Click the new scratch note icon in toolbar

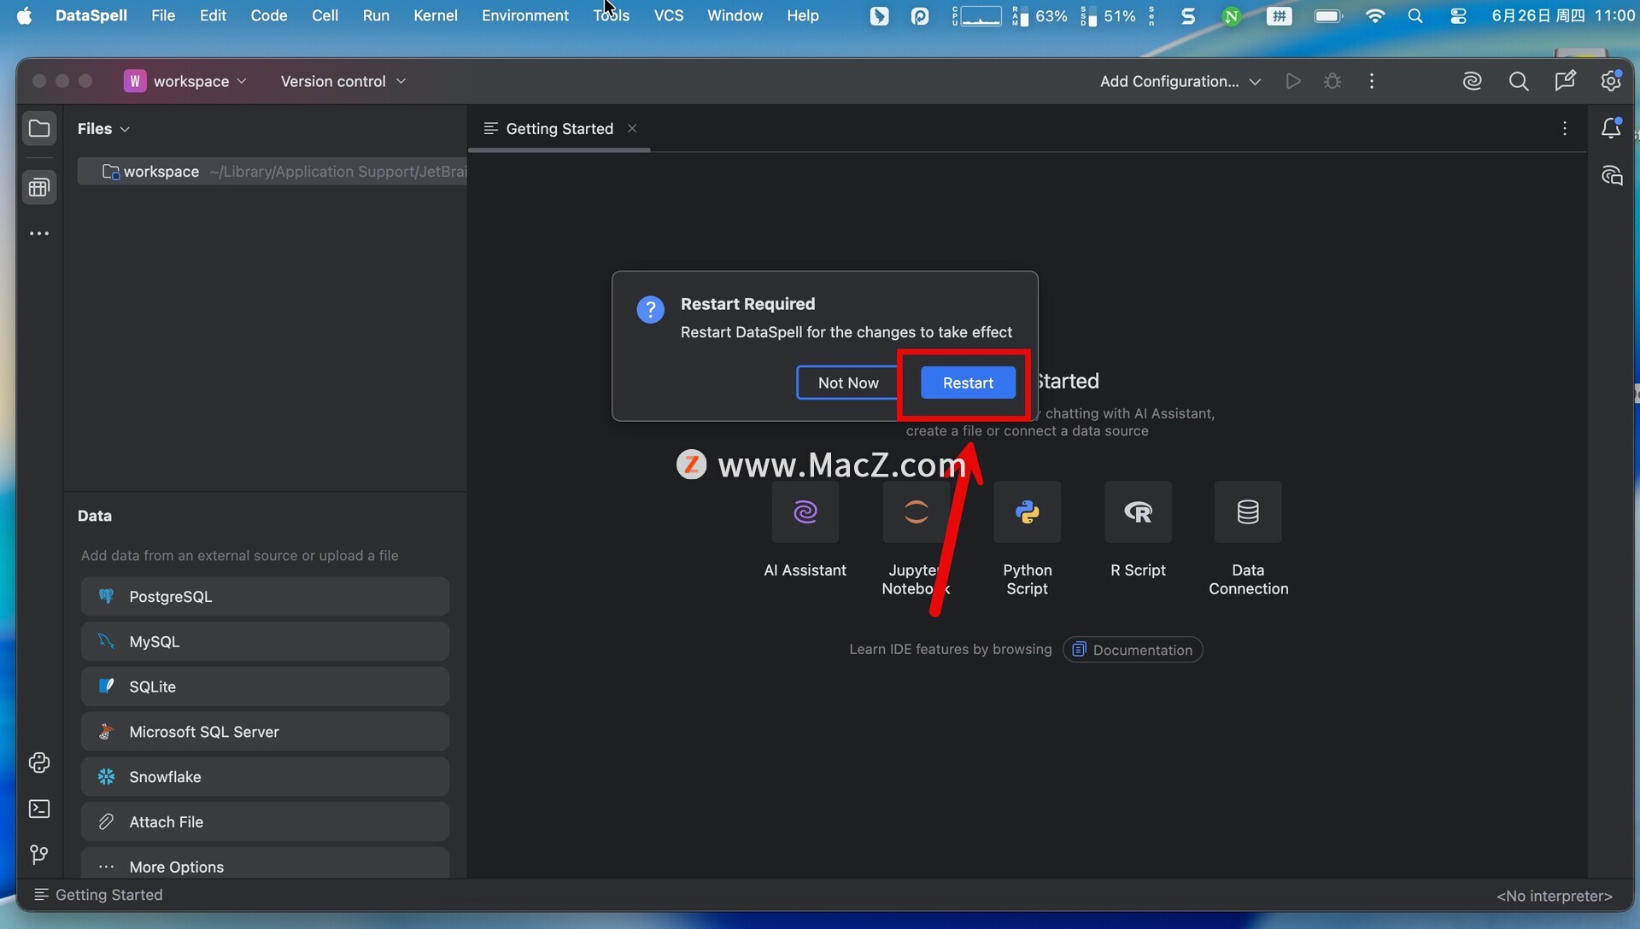pos(1564,81)
